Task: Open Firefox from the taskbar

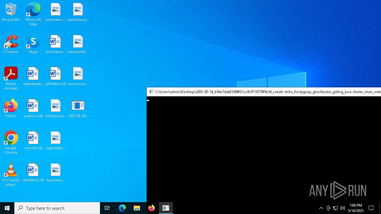Action: point(152,208)
